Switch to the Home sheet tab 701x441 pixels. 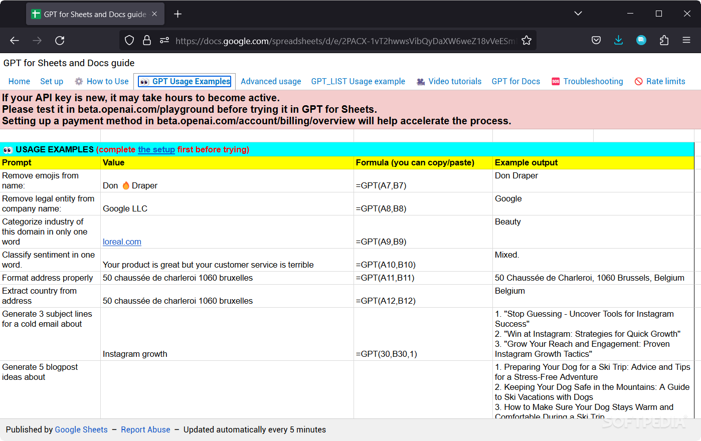tap(19, 81)
